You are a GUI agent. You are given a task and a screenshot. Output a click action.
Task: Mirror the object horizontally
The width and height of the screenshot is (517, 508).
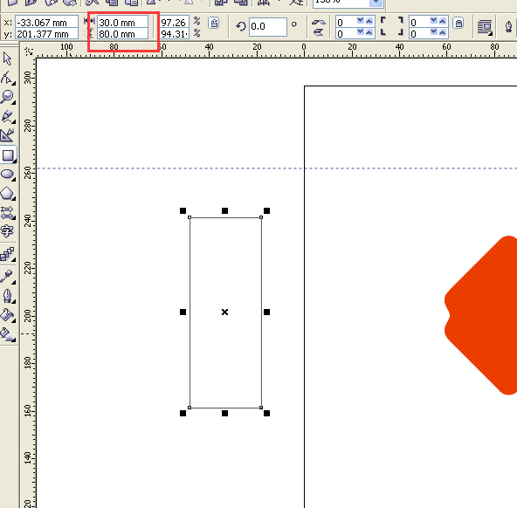318,23
